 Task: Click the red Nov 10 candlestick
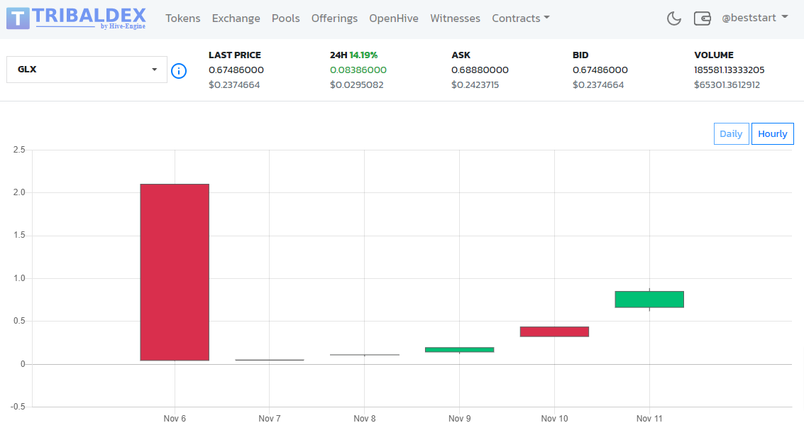[554, 331]
